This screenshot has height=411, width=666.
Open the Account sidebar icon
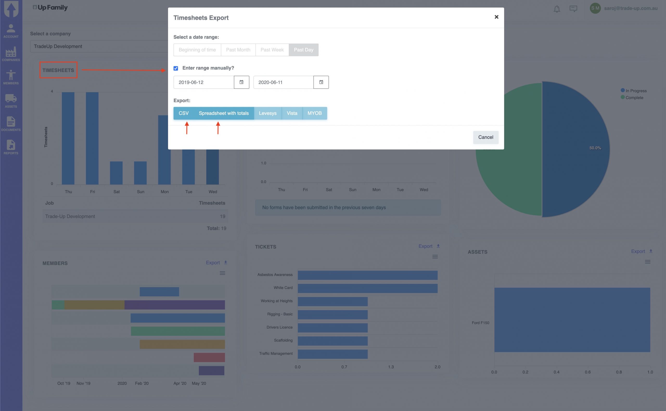[11, 31]
